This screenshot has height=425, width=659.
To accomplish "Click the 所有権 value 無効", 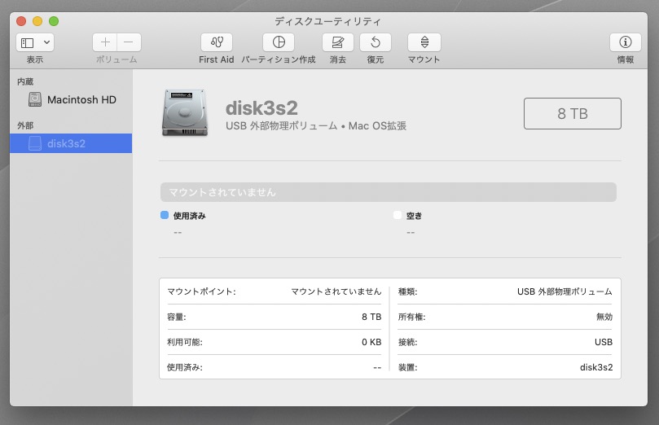I will point(604,317).
